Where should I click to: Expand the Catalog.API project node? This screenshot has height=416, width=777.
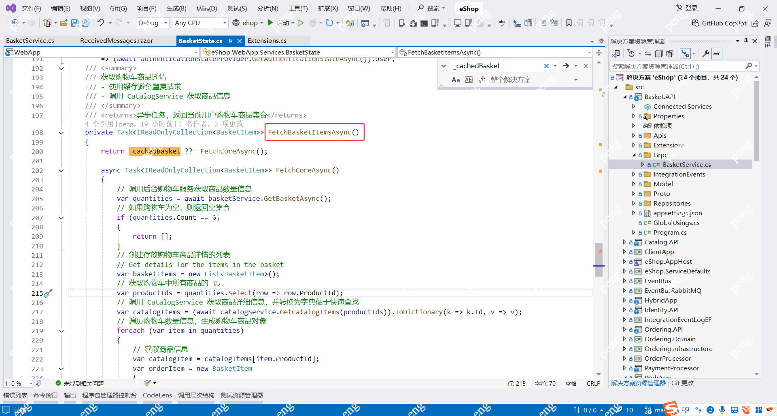[624, 242]
